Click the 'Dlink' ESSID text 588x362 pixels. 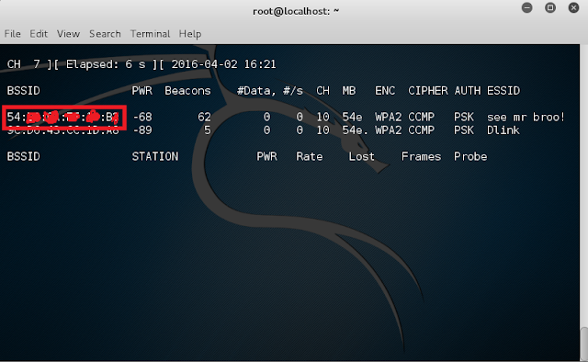coord(503,130)
